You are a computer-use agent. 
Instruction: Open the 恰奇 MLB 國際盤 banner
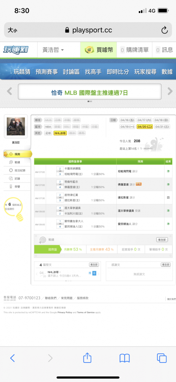pyautogui.click(x=90, y=92)
